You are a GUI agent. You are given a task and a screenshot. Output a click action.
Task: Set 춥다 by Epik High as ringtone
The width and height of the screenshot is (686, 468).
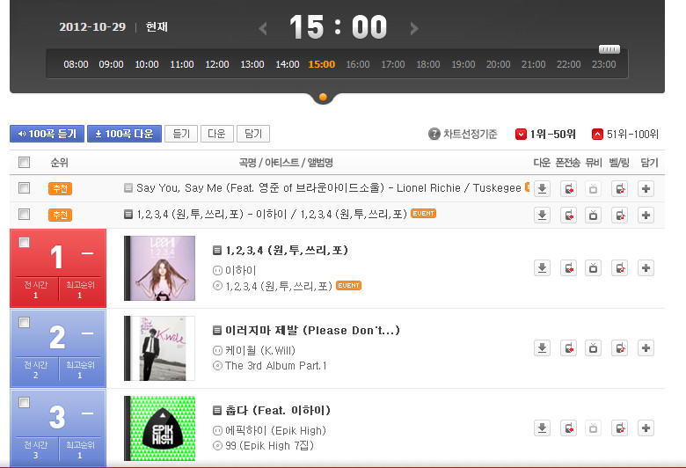click(620, 428)
